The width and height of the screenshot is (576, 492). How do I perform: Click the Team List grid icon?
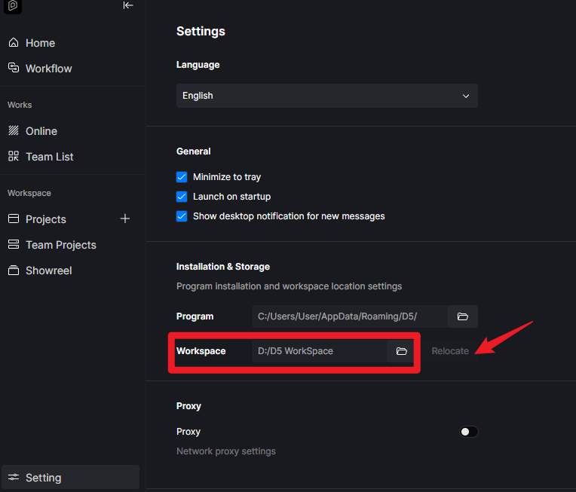(x=14, y=157)
